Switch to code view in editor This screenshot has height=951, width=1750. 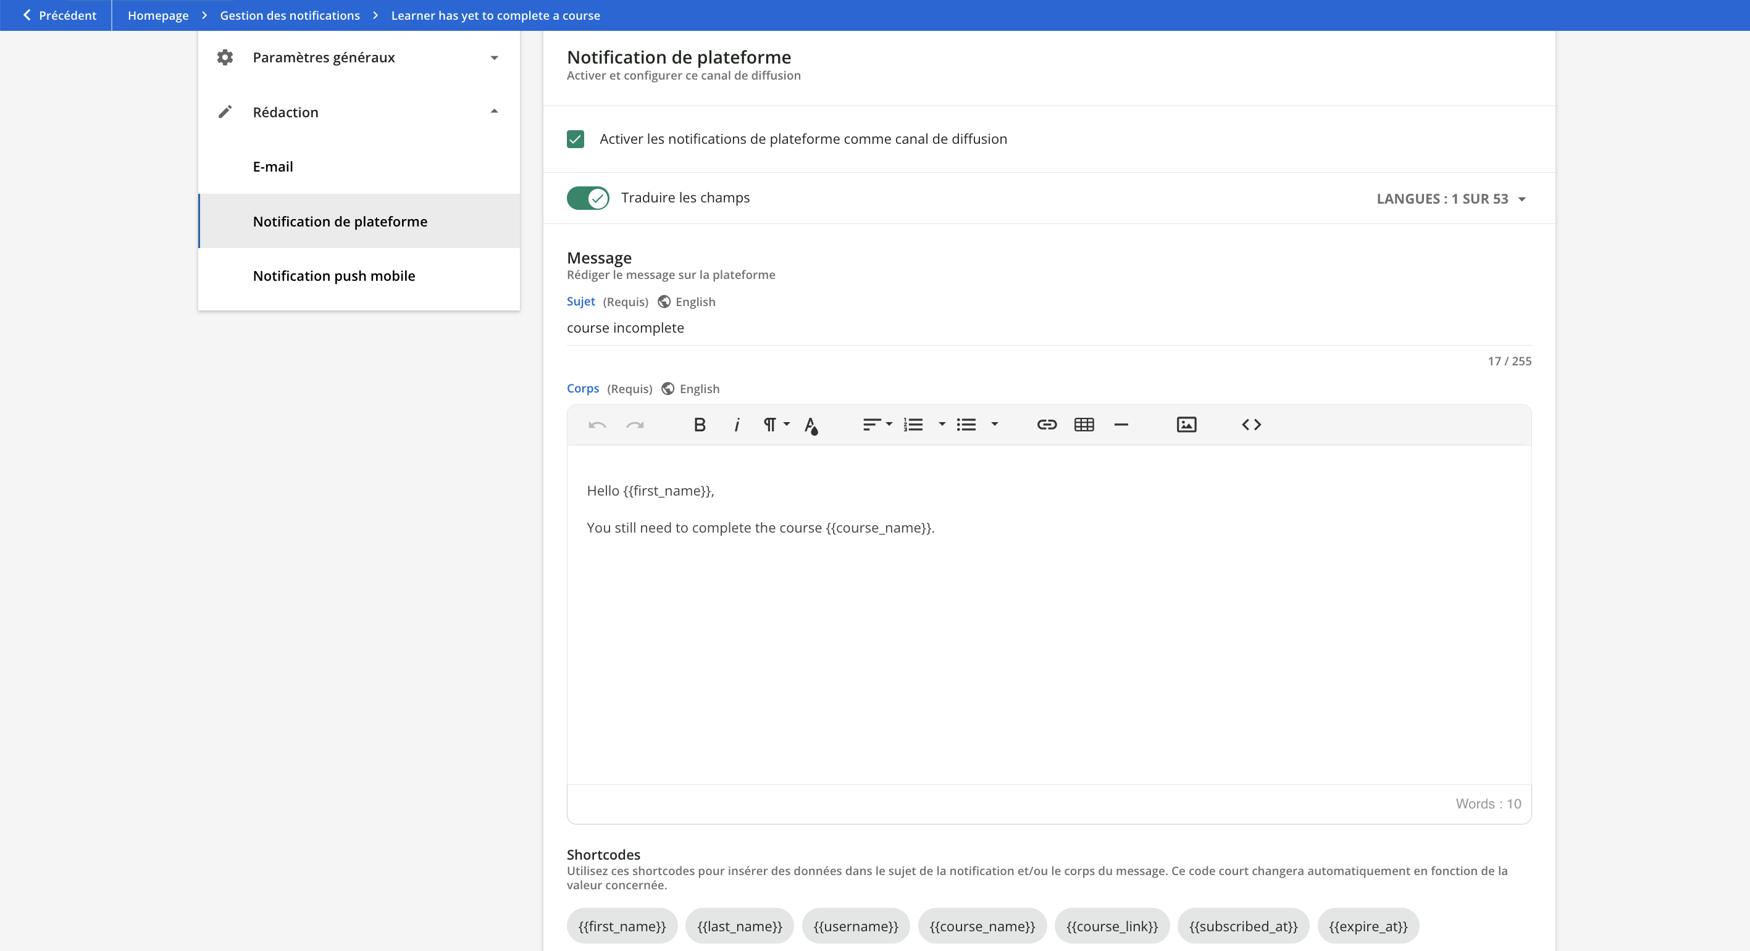pos(1251,425)
